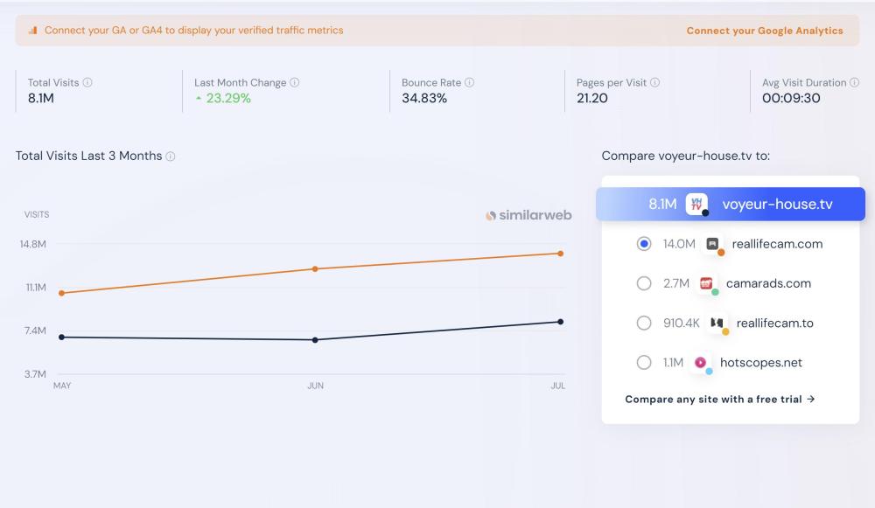This screenshot has height=508, width=875.
Task: Select the hotscopes.net radio button
Action: pos(644,363)
